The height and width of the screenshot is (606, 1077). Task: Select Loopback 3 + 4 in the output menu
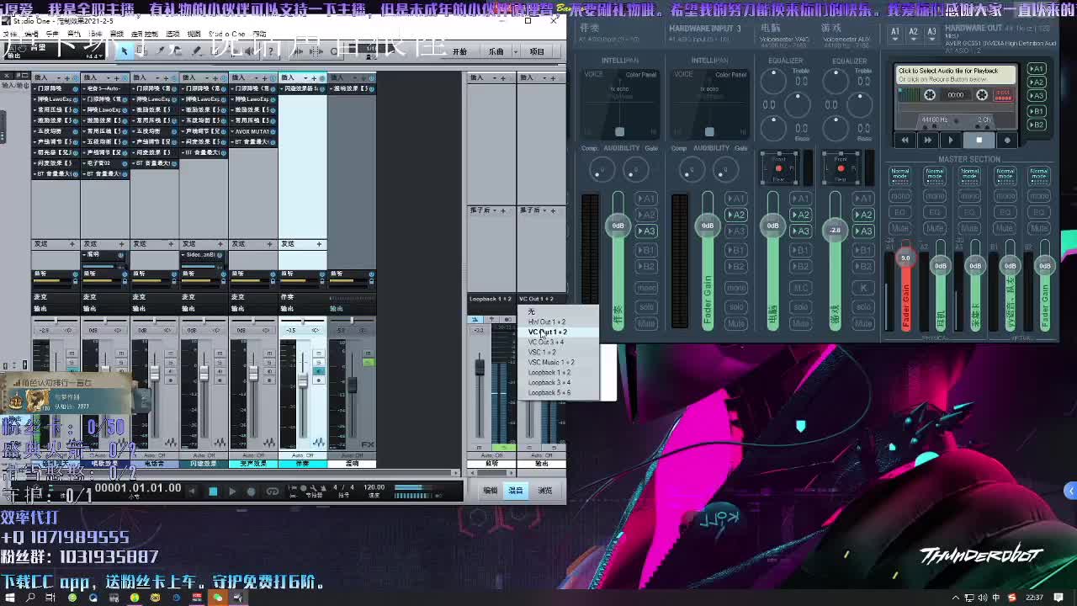tap(549, 383)
